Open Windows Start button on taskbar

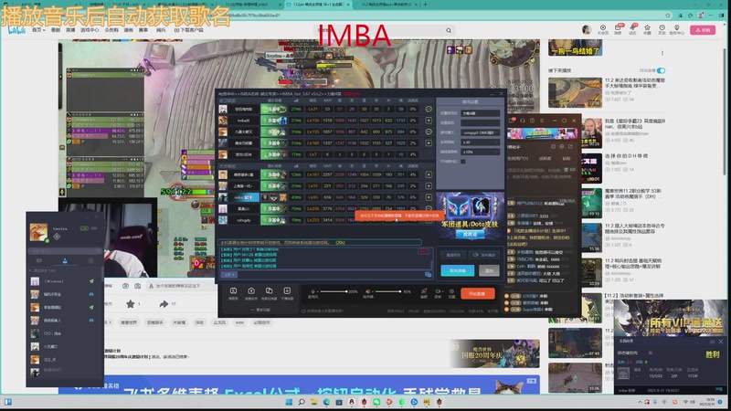289,402
